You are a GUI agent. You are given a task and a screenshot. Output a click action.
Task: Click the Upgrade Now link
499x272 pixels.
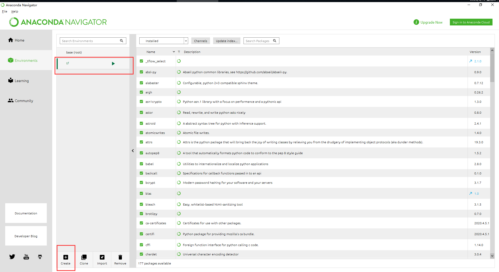431,22
